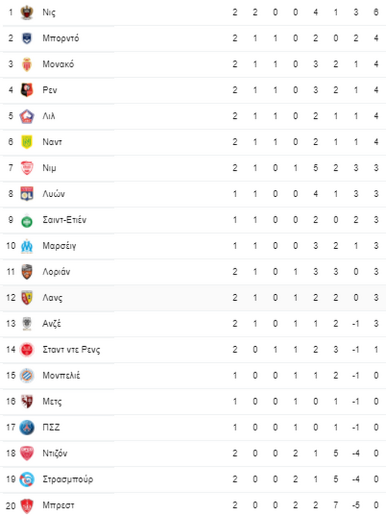
Task: Click the Λιλ team crest
Action: 27,116
